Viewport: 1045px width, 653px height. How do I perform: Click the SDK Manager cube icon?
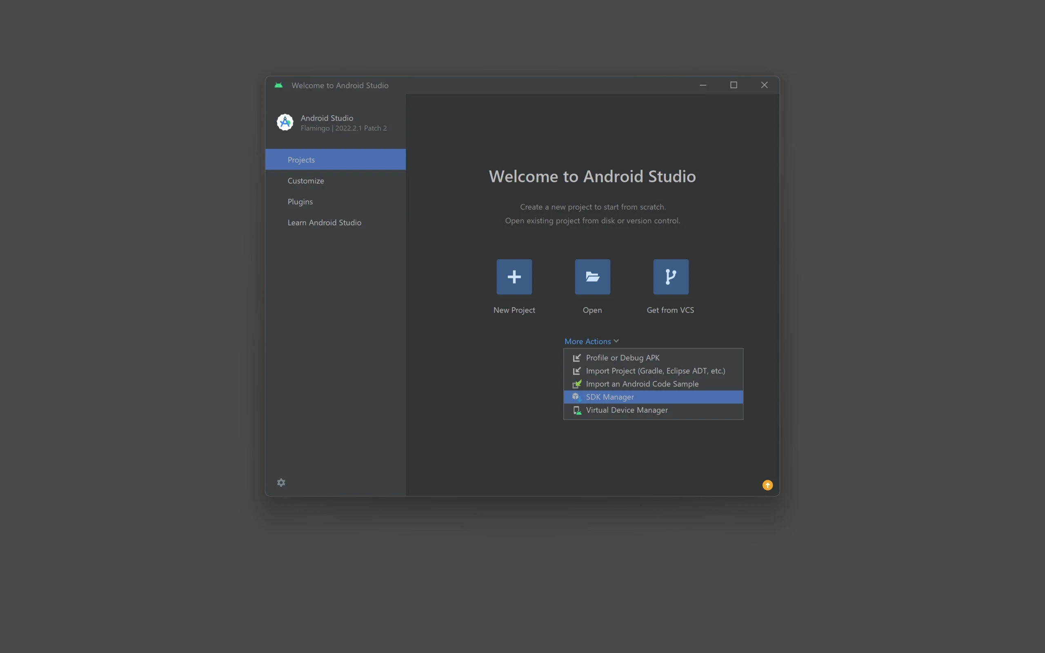(x=576, y=396)
